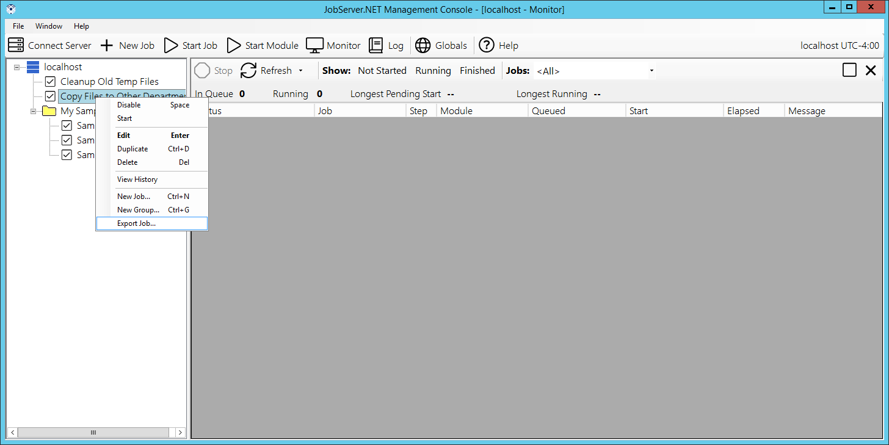Toggle the Copy Files job checkbox

(x=50, y=96)
